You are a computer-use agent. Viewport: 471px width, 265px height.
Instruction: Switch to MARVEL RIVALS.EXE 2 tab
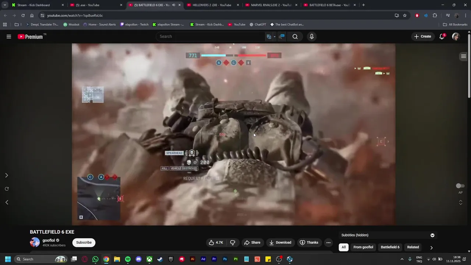click(x=272, y=5)
